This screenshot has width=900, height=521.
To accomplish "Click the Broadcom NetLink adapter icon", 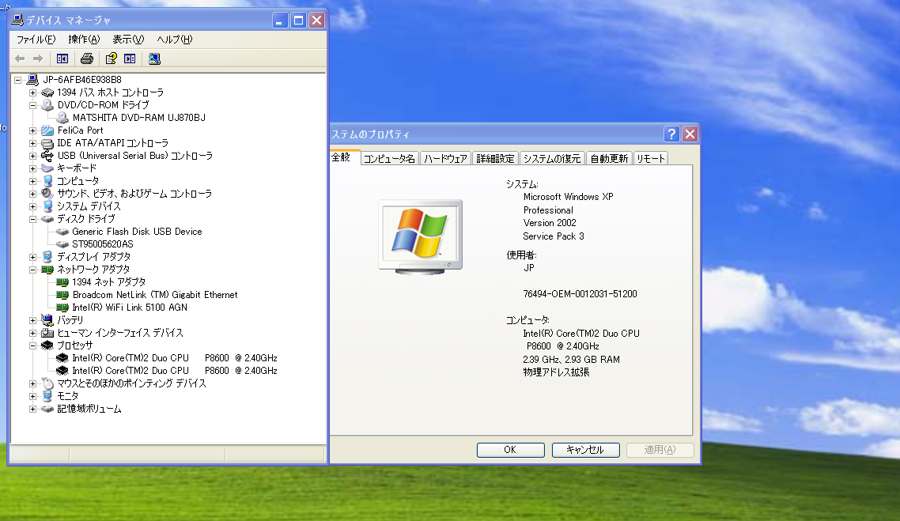I will (x=62, y=295).
